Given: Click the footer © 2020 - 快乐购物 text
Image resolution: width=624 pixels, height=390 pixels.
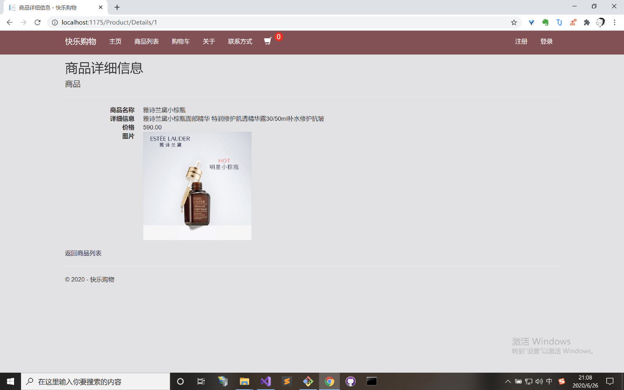Looking at the screenshot, I should click(x=90, y=279).
